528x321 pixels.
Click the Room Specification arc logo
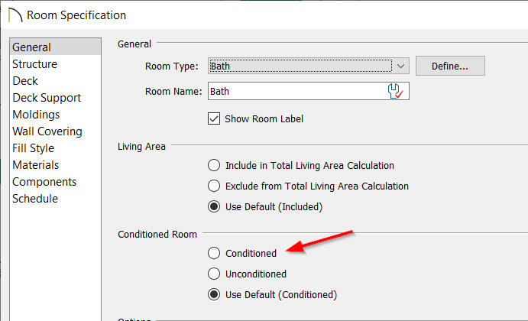coord(15,15)
